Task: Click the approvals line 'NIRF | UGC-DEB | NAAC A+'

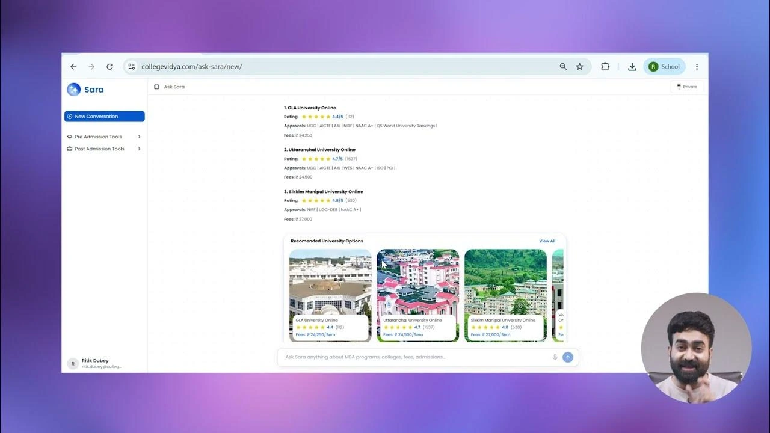Action: 322,210
